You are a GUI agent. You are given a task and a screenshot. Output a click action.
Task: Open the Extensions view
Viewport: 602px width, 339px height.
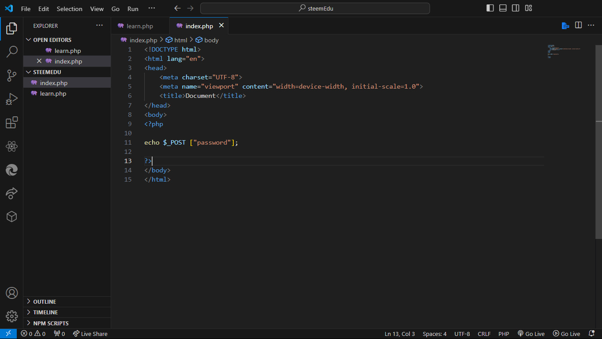point(11,123)
